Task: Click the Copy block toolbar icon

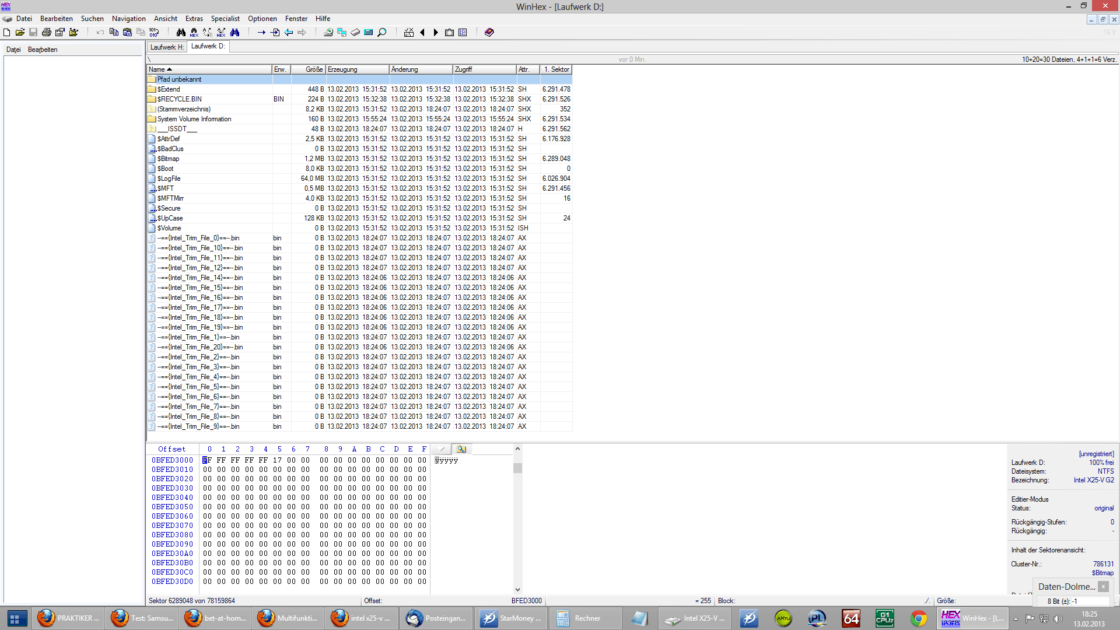Action: click(x=114, y=33)
